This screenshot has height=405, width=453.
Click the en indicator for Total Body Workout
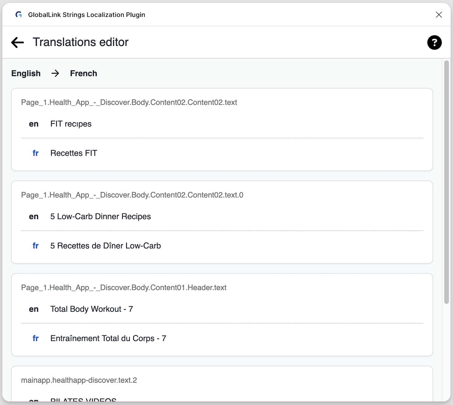[x=34, y=309]
